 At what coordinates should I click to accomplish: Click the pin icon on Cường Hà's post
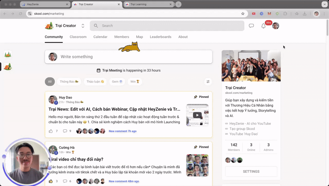[196, 147]
